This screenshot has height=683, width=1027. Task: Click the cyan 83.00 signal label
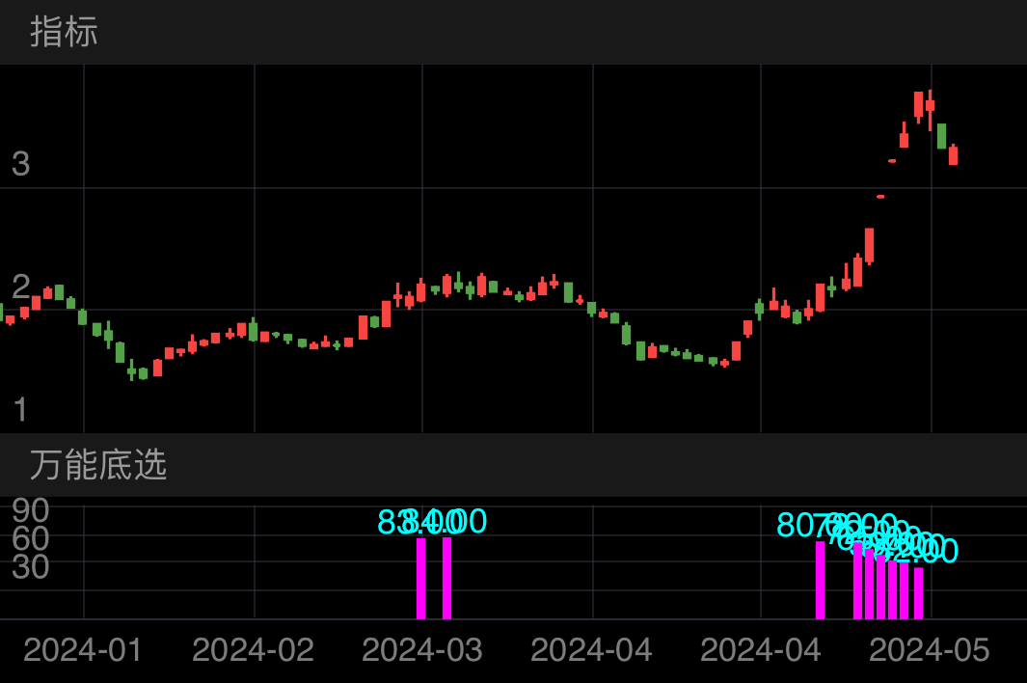(x=400, y=522)
